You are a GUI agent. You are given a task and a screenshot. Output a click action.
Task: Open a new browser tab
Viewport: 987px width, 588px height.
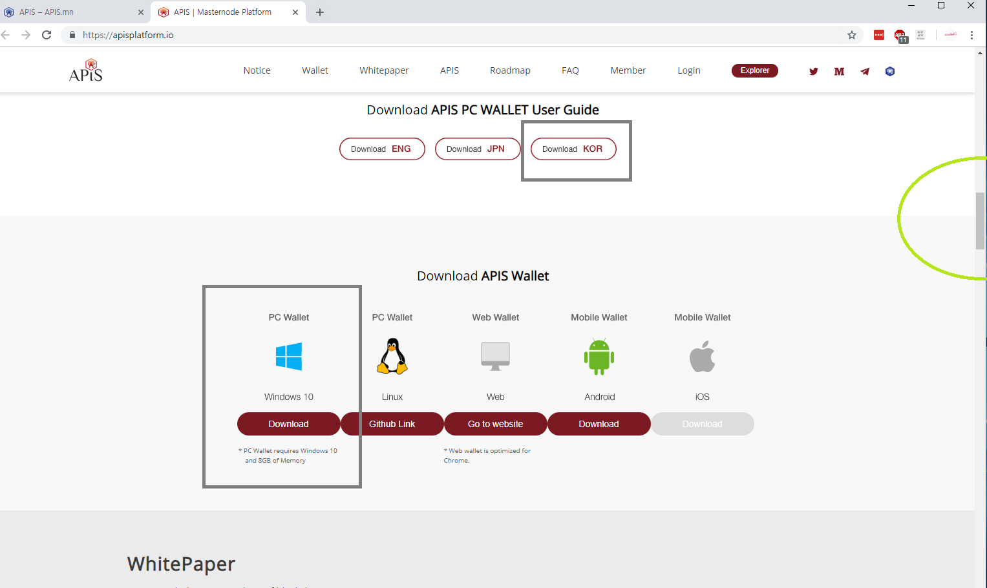(320, 12)
